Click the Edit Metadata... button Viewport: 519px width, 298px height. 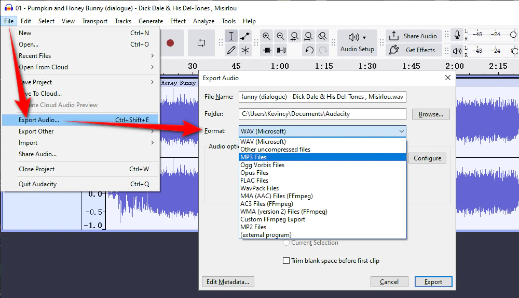click(228, 282)
